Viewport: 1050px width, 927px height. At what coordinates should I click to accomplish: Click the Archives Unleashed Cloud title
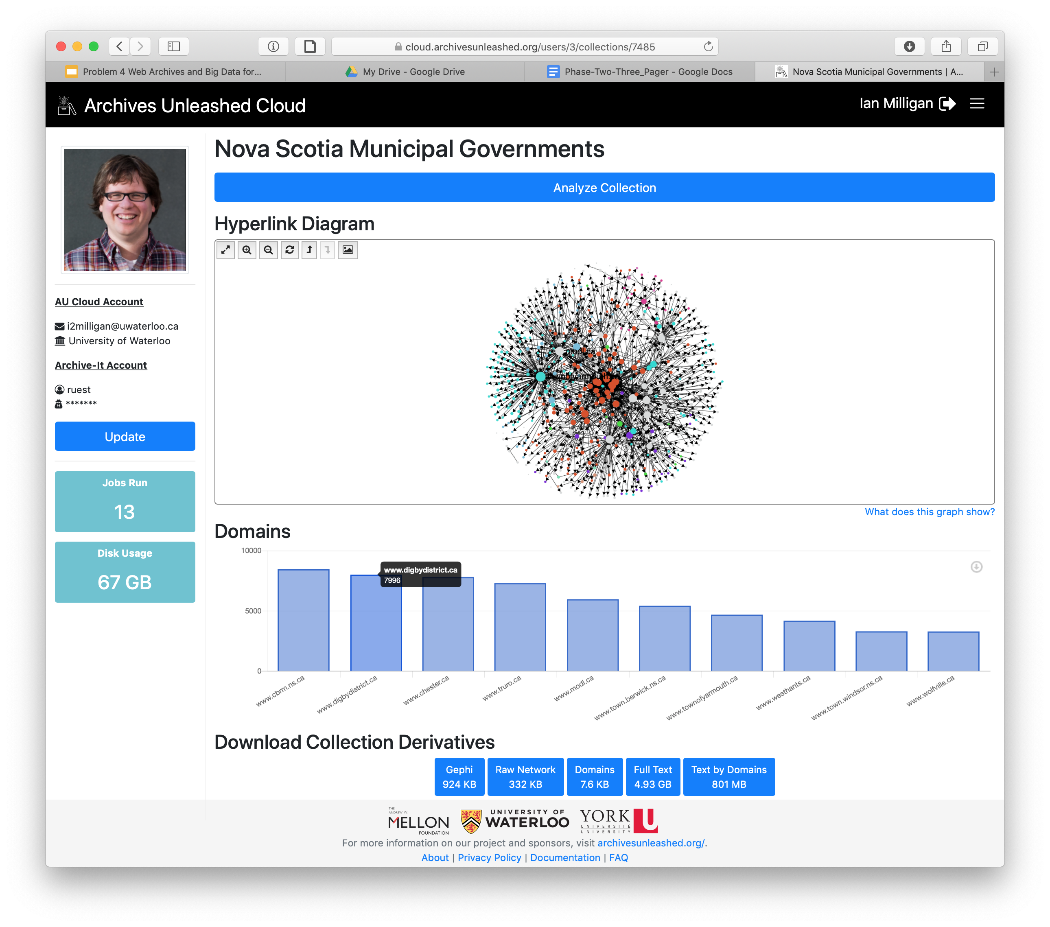tap(195, 106)
